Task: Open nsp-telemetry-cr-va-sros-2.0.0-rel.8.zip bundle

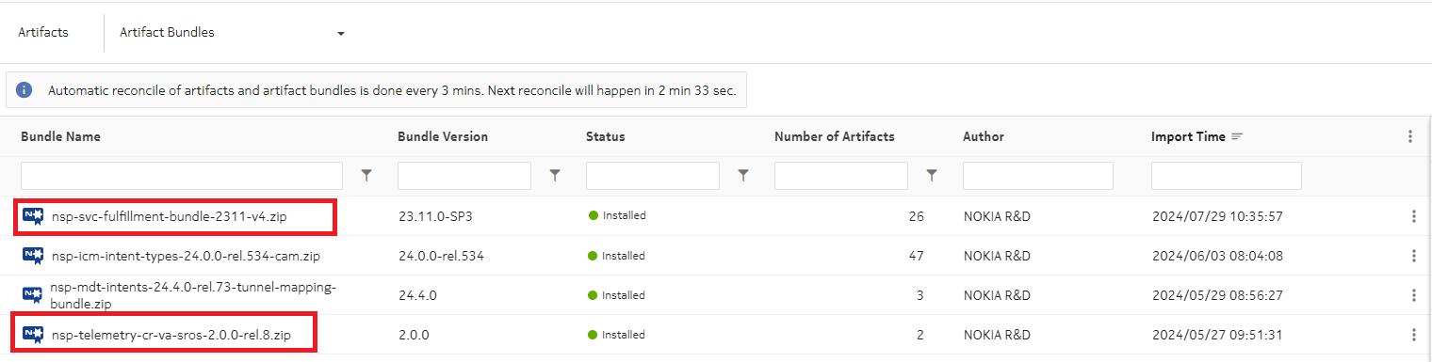Action: [171, 335]
